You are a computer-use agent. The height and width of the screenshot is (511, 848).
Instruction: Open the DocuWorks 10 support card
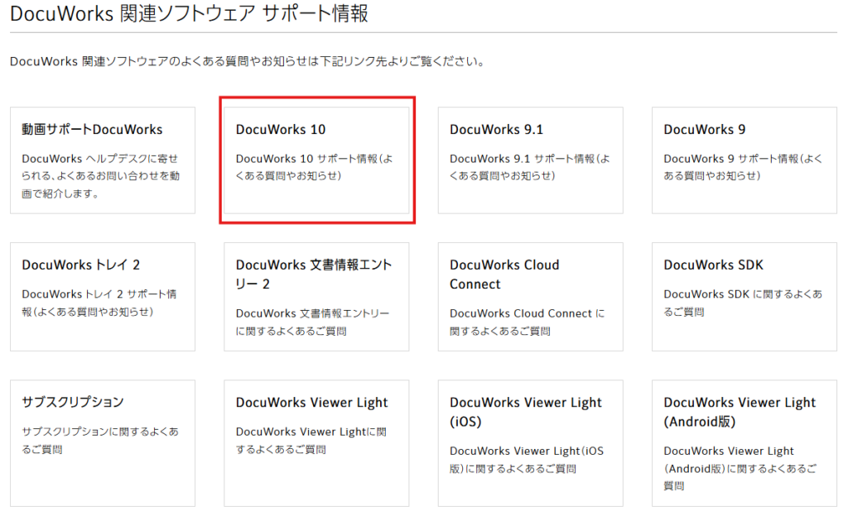(x=316, y=160)
